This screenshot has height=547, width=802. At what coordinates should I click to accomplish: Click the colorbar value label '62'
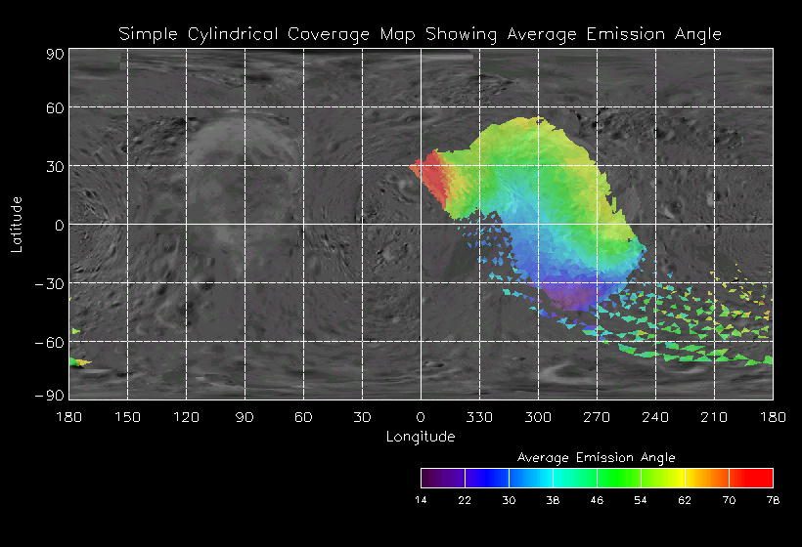pyautogui.click(x=685, y=500)
